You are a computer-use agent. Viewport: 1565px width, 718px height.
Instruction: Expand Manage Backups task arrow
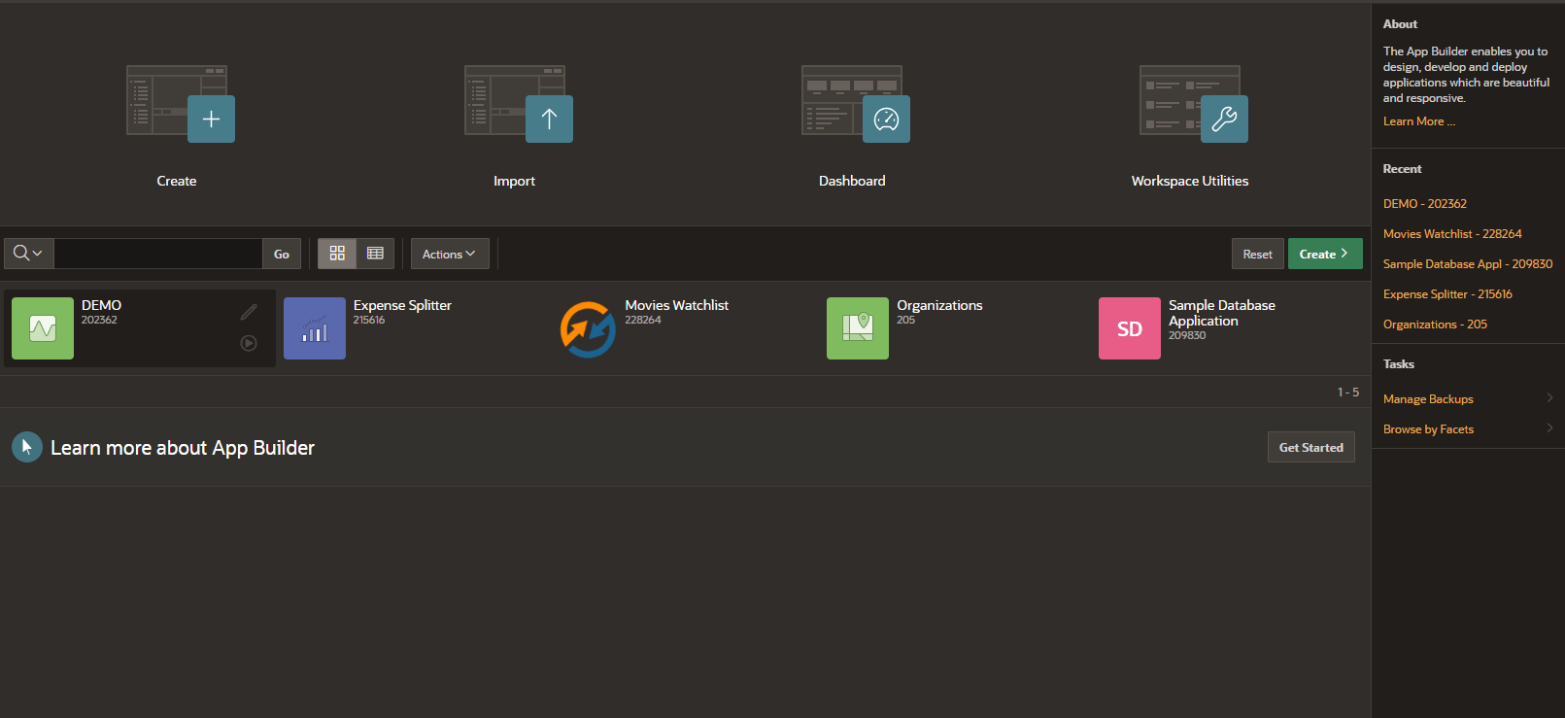1549,398
